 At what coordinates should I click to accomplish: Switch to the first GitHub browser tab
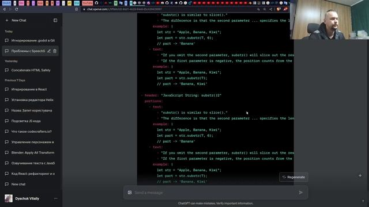coord(96,3)
